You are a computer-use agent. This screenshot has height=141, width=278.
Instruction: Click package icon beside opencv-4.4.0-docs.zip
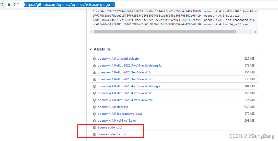point(95,107)
